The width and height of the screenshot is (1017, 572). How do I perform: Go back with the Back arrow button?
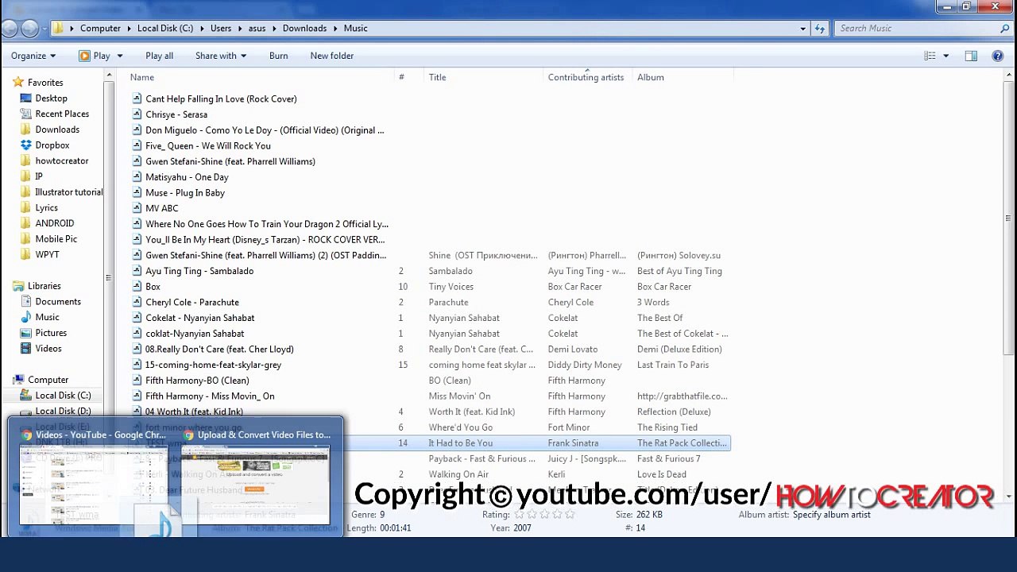pos(10,28)
